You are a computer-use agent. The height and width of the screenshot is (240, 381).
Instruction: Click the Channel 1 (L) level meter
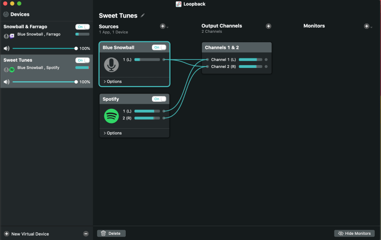point(251,59)
